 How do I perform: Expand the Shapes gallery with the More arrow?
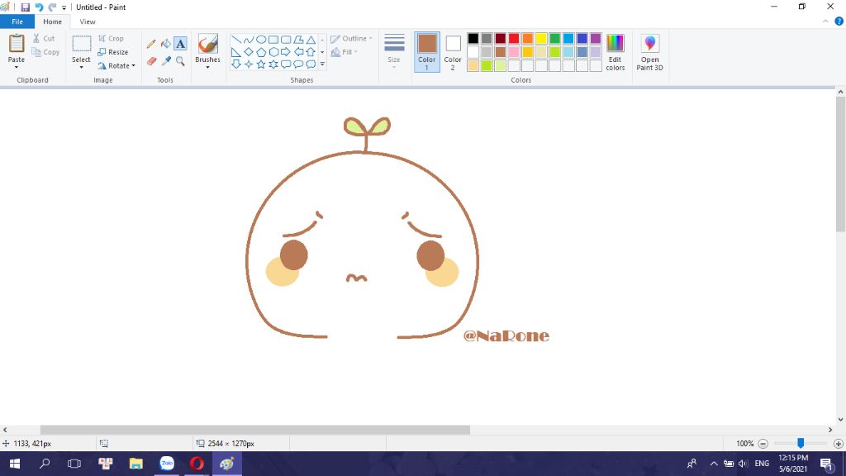[x=322, y=64]
